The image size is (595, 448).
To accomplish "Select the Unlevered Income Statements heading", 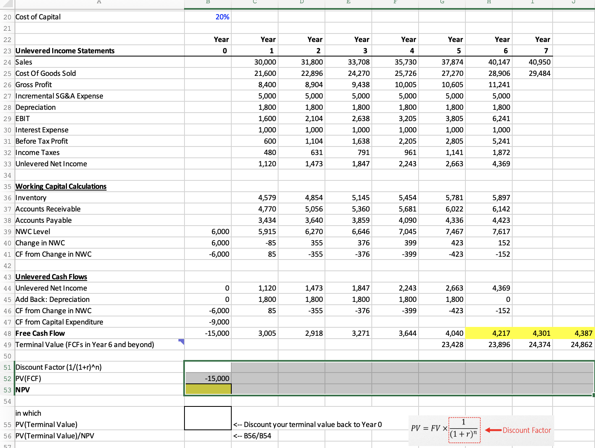I will pos(65,51).
